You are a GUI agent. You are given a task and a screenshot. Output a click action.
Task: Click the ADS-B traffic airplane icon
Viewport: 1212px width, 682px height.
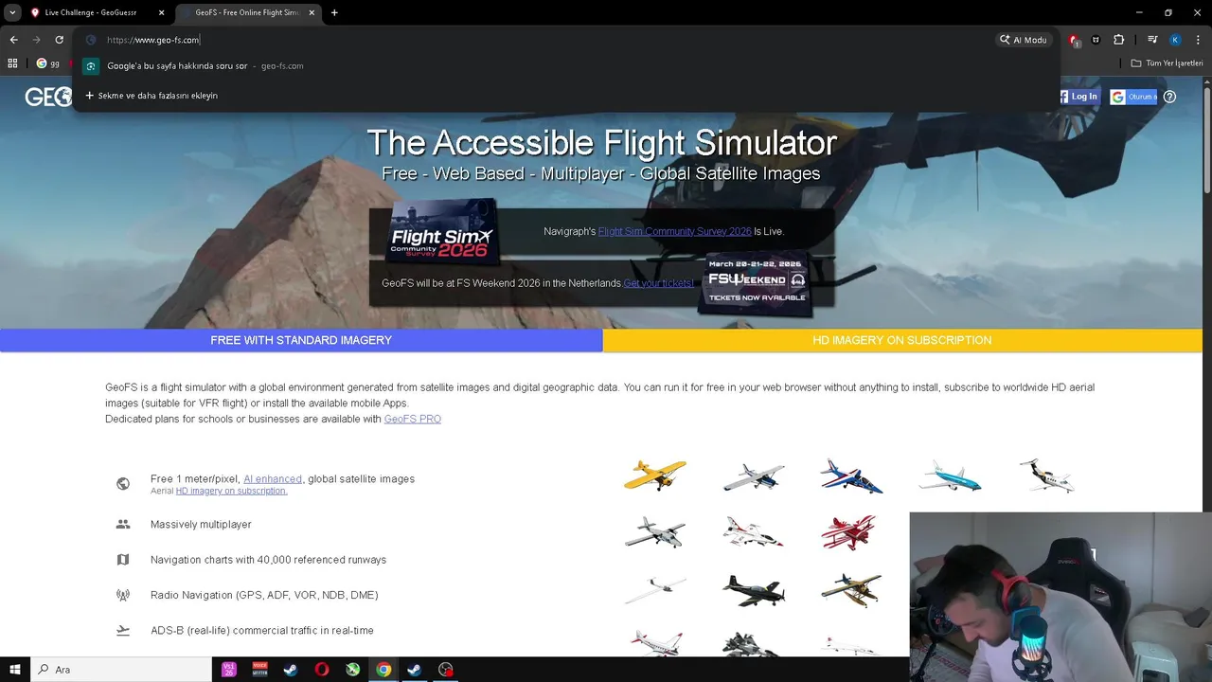(x=123, y=630)
